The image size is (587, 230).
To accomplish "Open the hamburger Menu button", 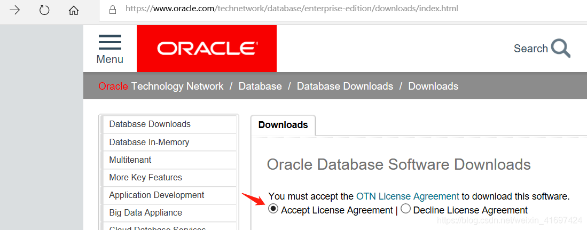I will (x=109, y=49).
